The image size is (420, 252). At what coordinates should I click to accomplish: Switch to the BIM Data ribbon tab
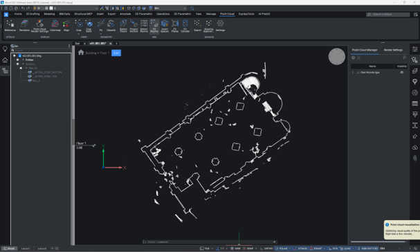[x=64, y=14]
